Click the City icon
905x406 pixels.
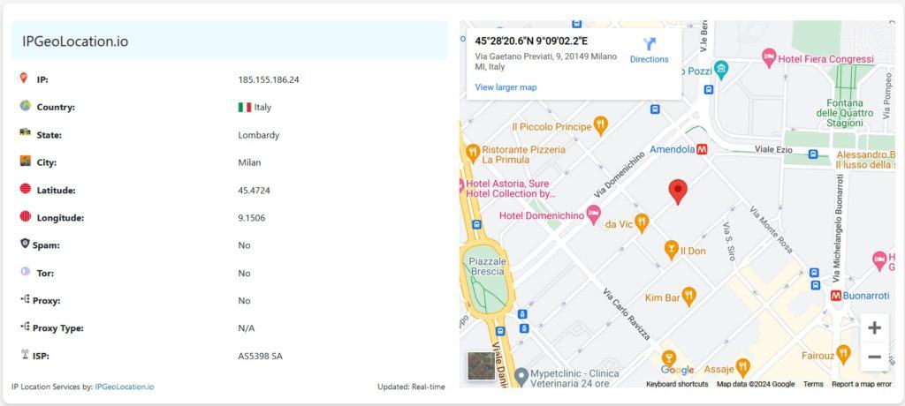[x=26, y=161]
